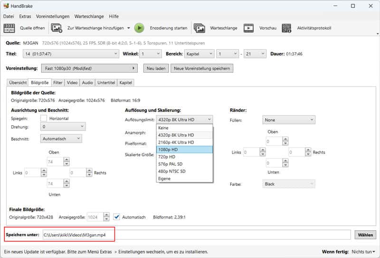Open the Füllen None dropdown
Image resolution: width=380 pixels, height=258 pixels.
point(289,120)
